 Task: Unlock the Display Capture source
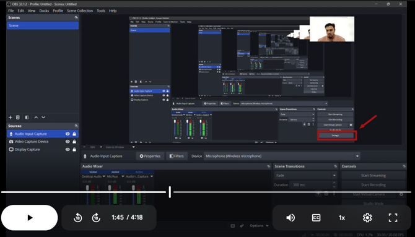click(x=74, y=150)
